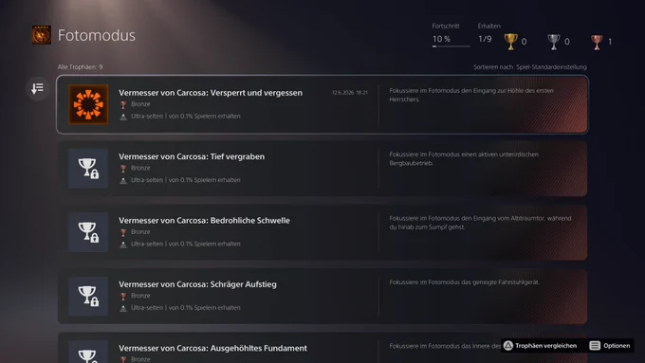The width and height of the screenshot is (645, 363).
Task: Open trophy Vermesser von Carcosa: Tief vergraben
Action: point(322,168)
